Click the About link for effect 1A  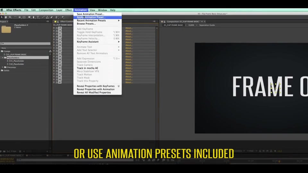coord(129,28)
